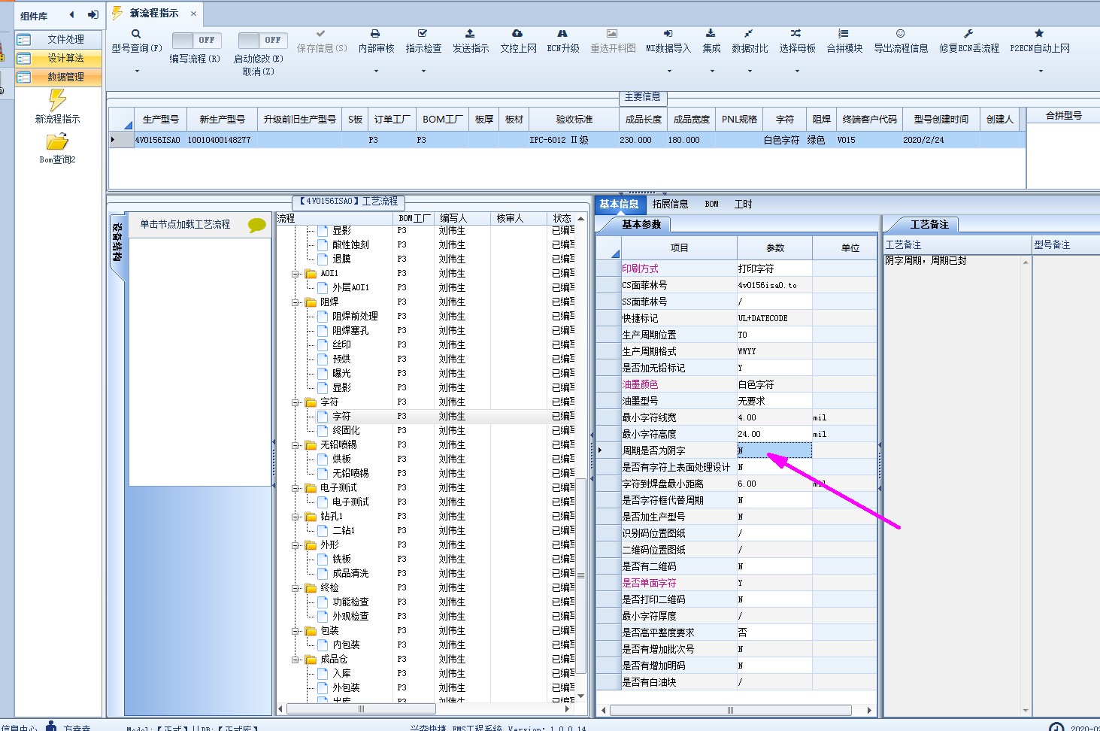
Task: Click the 重选开料图 image icon
Action: pos(612,34)
